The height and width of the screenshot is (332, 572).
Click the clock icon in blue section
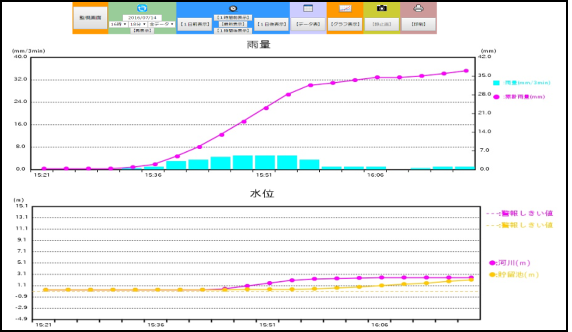click(233, 8)
